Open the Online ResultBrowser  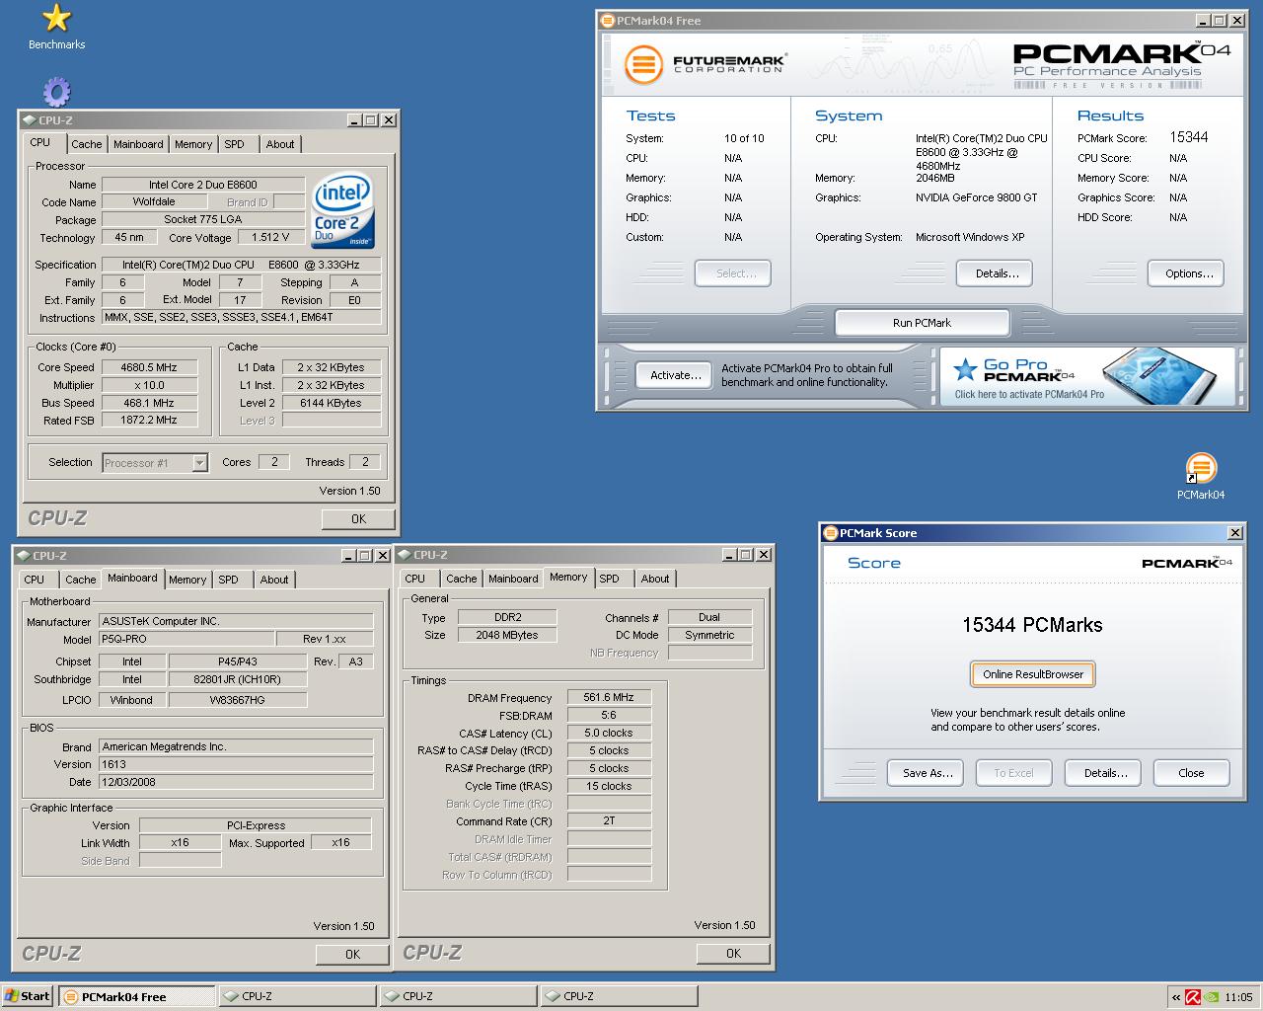pos(1032,674)
